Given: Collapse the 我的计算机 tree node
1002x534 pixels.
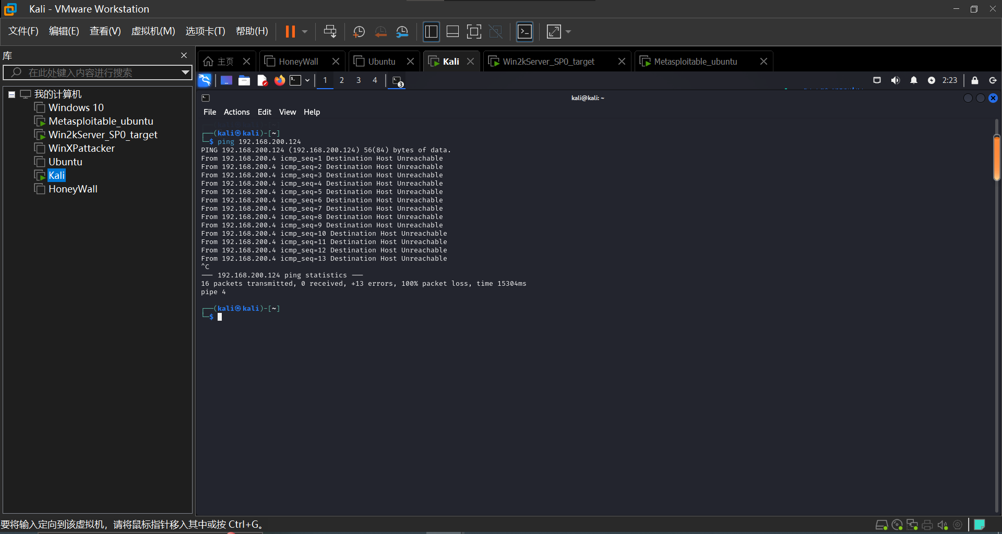Looking at the screenshot, I should click(11, 94).
